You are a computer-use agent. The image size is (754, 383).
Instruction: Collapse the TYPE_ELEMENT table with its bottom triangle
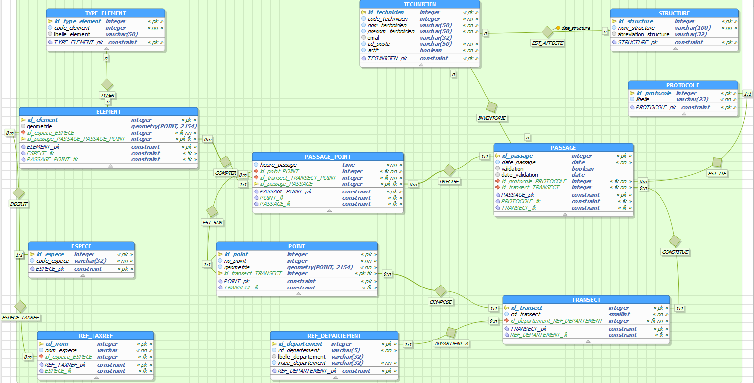click(106, 49)
